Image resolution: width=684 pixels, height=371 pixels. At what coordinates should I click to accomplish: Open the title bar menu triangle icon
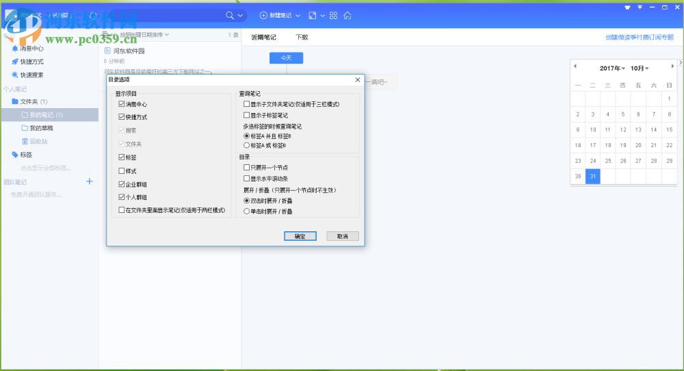[640, 7]
